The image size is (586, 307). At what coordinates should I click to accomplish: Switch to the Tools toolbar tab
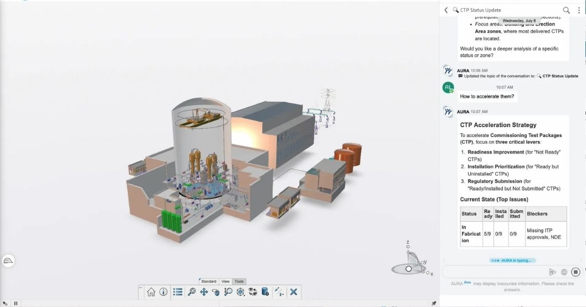[x=239, y=281]
